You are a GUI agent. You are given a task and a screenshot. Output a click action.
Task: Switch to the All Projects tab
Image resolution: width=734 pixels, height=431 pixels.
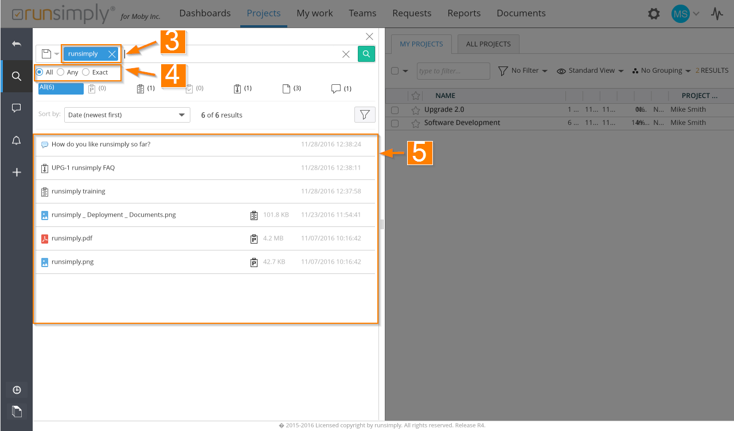pyautogui.click(x=488, y=44)
